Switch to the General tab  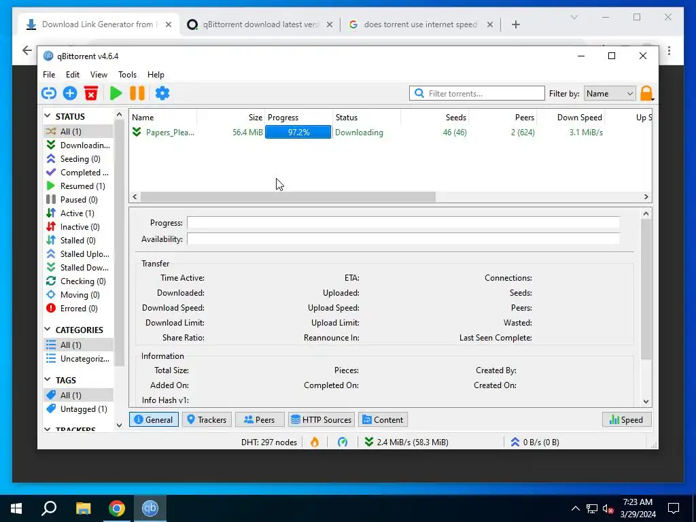(154, 419)
